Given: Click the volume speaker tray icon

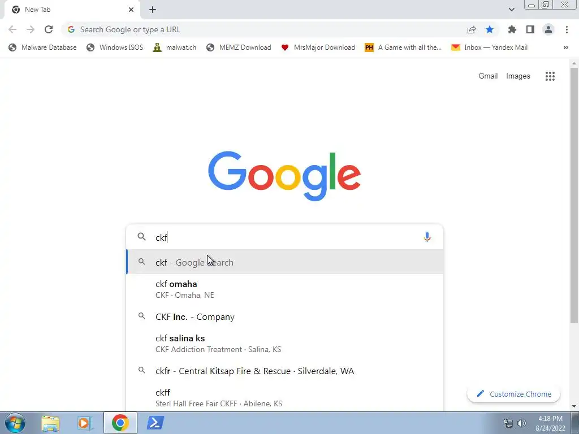Looking at the screenshot, I should 522,423.
